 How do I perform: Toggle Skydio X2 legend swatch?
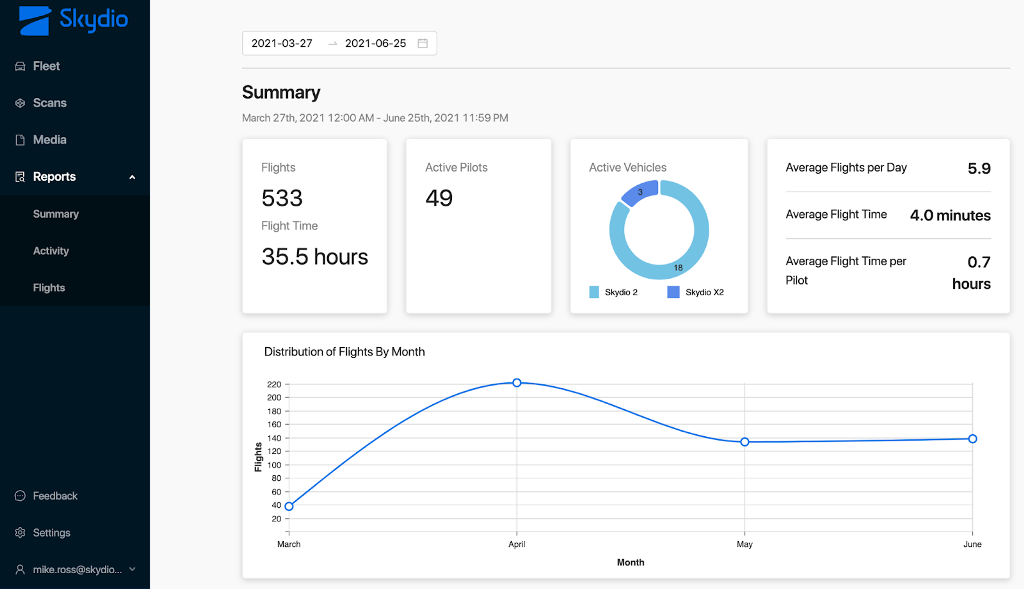[673, 292]
